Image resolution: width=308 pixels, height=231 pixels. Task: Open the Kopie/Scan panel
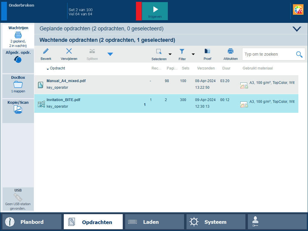pyautogui.click(x=18, y=111)
